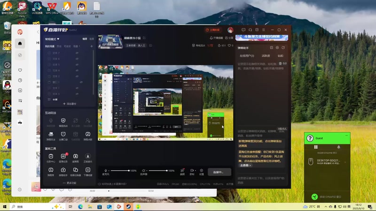Image resolution: width=376 pixels, height=211 pixels.
Task: Edit the stream title pencil icon
Action: (144, 38)
